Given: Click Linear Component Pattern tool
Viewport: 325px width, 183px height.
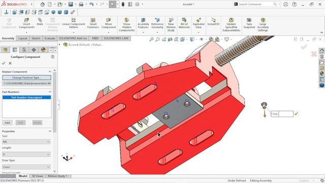Looking at the screenshot, I should [74, 23].
